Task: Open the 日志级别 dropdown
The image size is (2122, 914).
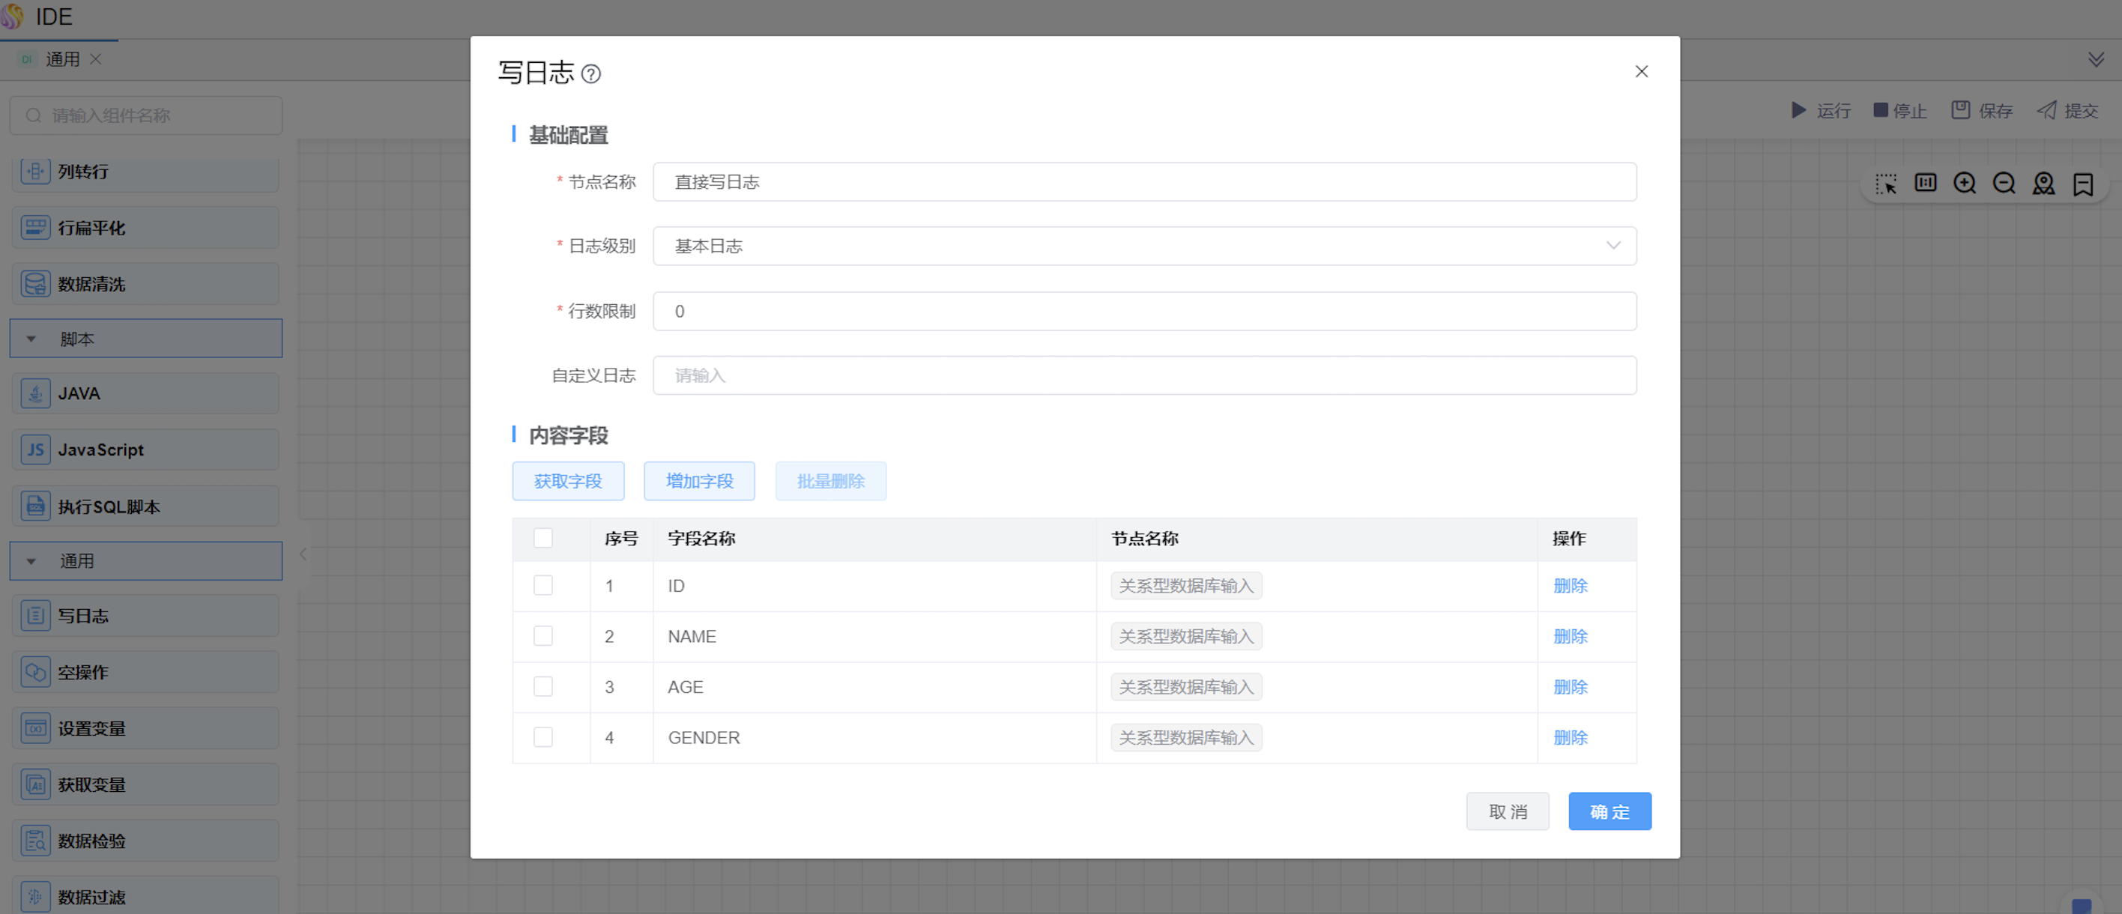Action: click(x=1143, y=246)
